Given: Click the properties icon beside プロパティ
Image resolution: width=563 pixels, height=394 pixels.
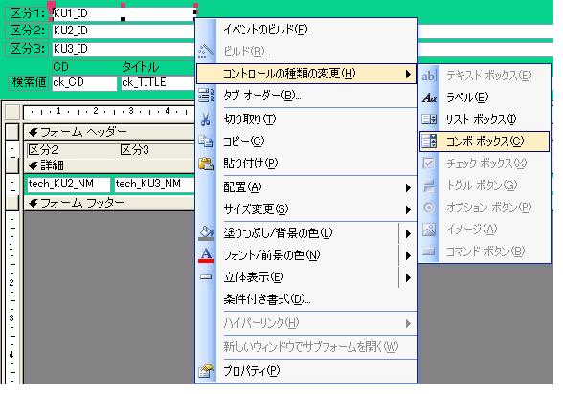Looking at the screenshot, I should pos(206,371).
